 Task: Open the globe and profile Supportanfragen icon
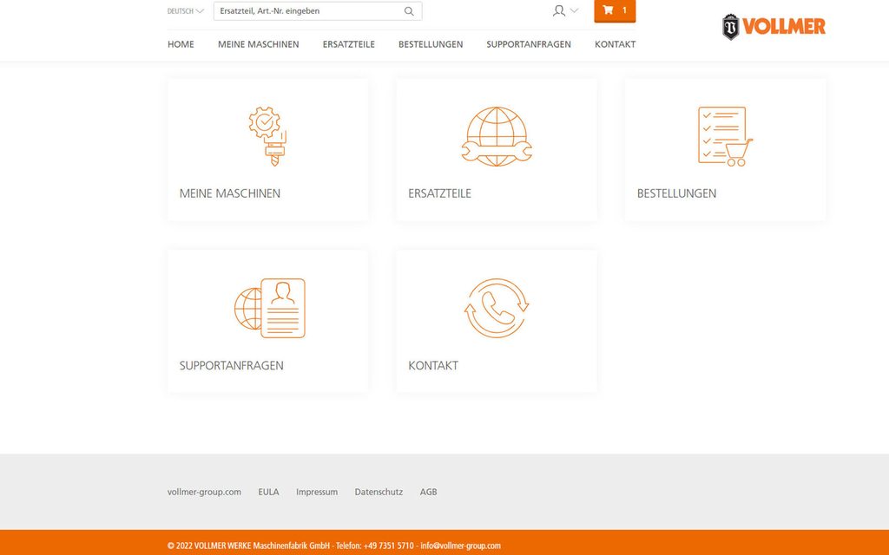tap(270, 308)
